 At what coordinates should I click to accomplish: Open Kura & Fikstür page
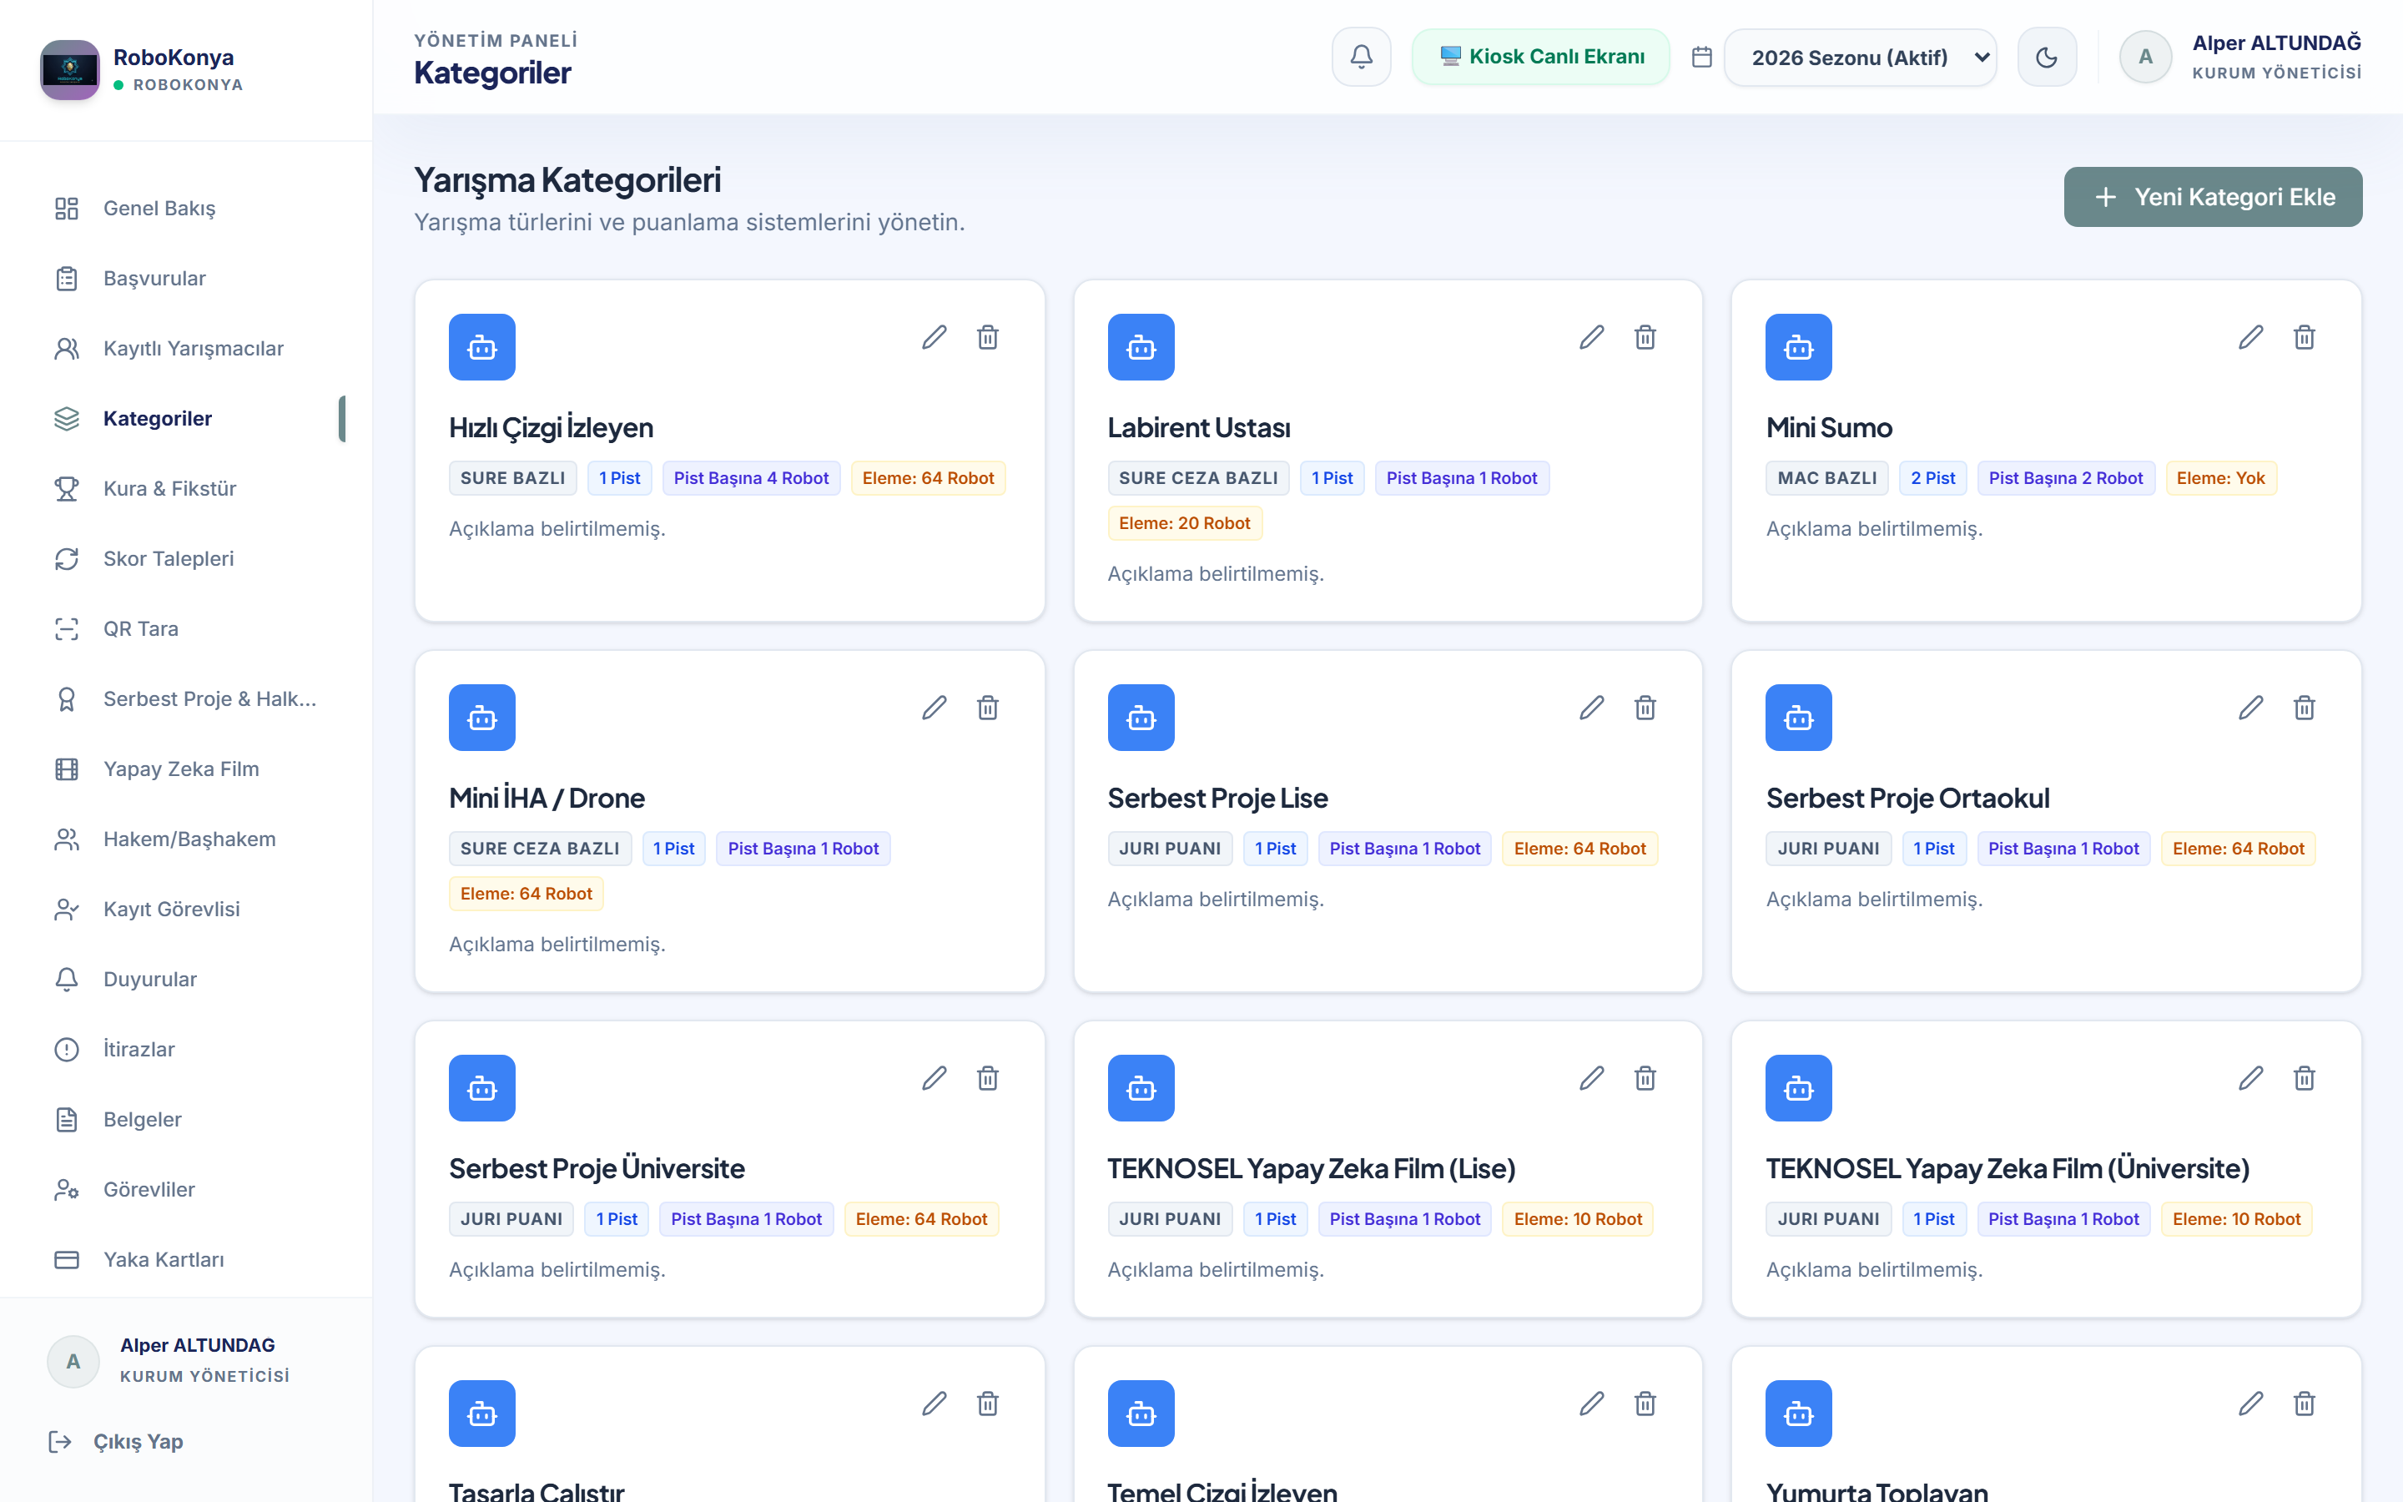tap(186, 489)
